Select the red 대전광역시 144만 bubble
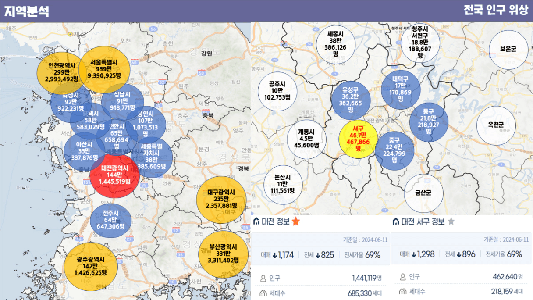 [114, 175]
